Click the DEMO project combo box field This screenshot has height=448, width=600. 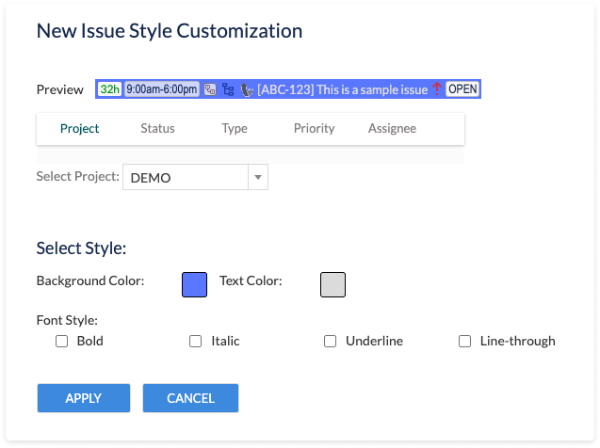click(186, 177)
